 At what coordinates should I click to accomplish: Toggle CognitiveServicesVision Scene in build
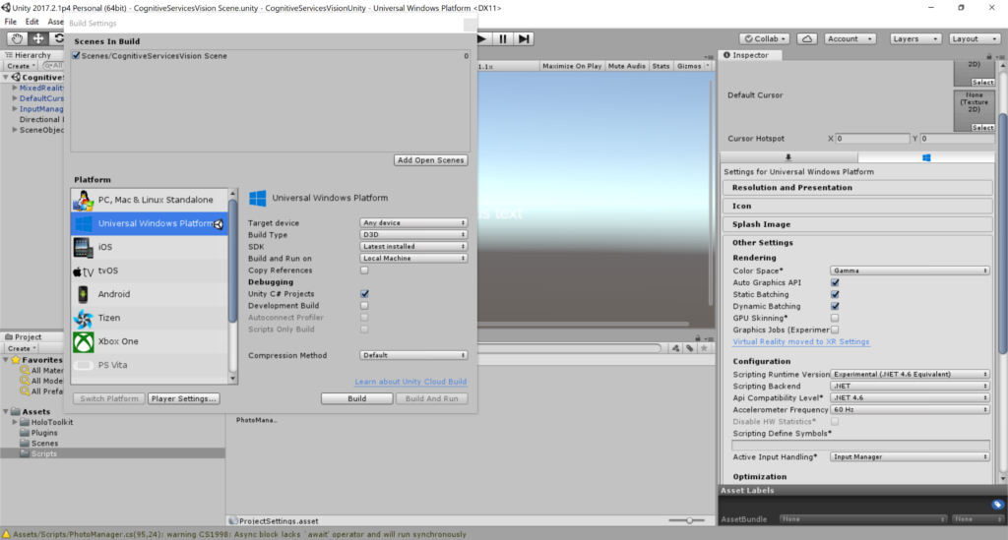(x=77, y=56)
